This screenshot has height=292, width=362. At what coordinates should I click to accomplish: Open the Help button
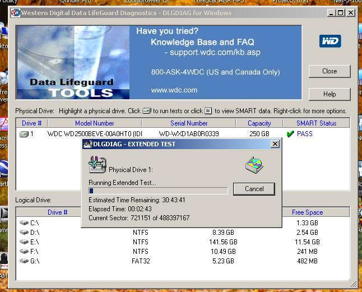click(x=329, y=94)
